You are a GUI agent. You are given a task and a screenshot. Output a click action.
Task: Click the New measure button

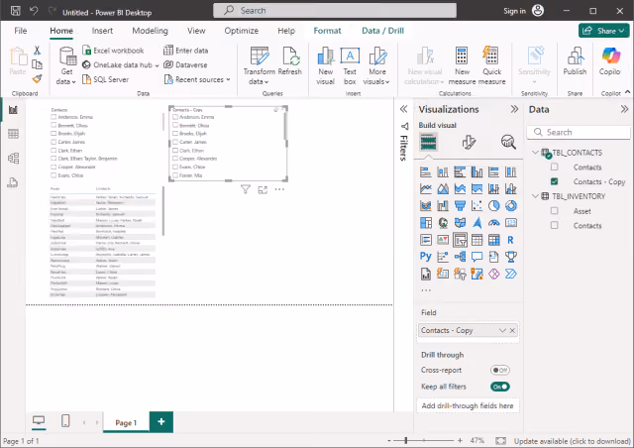(463, 65)
